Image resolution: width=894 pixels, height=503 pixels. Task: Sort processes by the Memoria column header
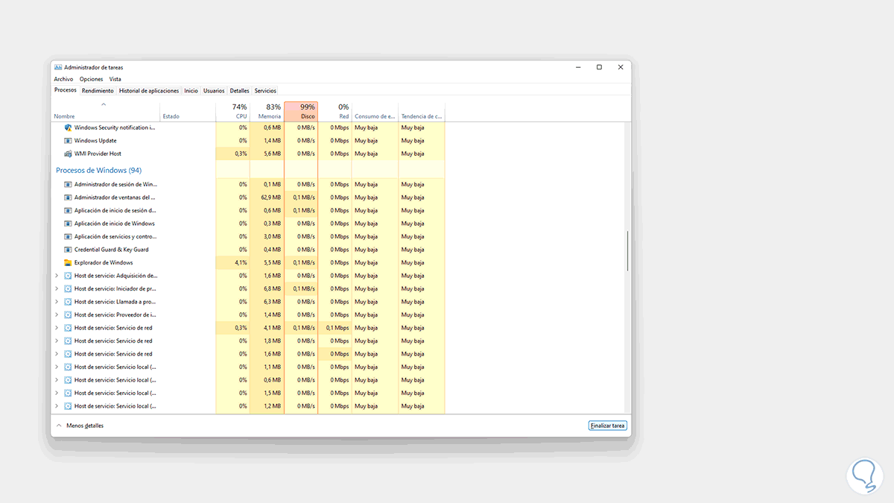[x=267, y=112]
